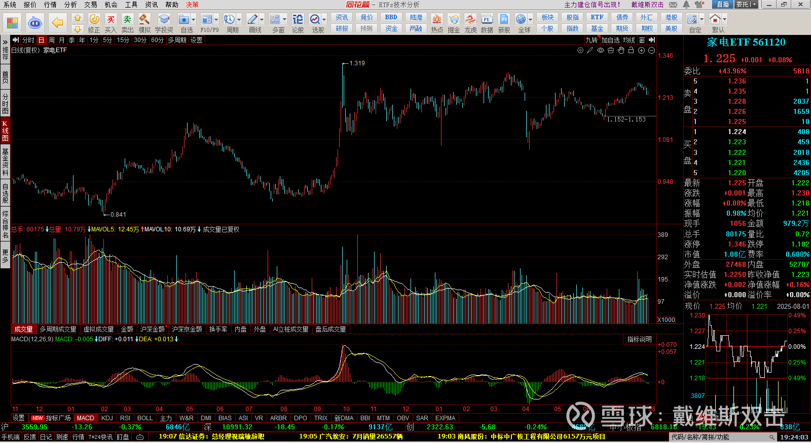Select the 周 weekly period
The image size is (811, 443).
(x=52, y=40)
